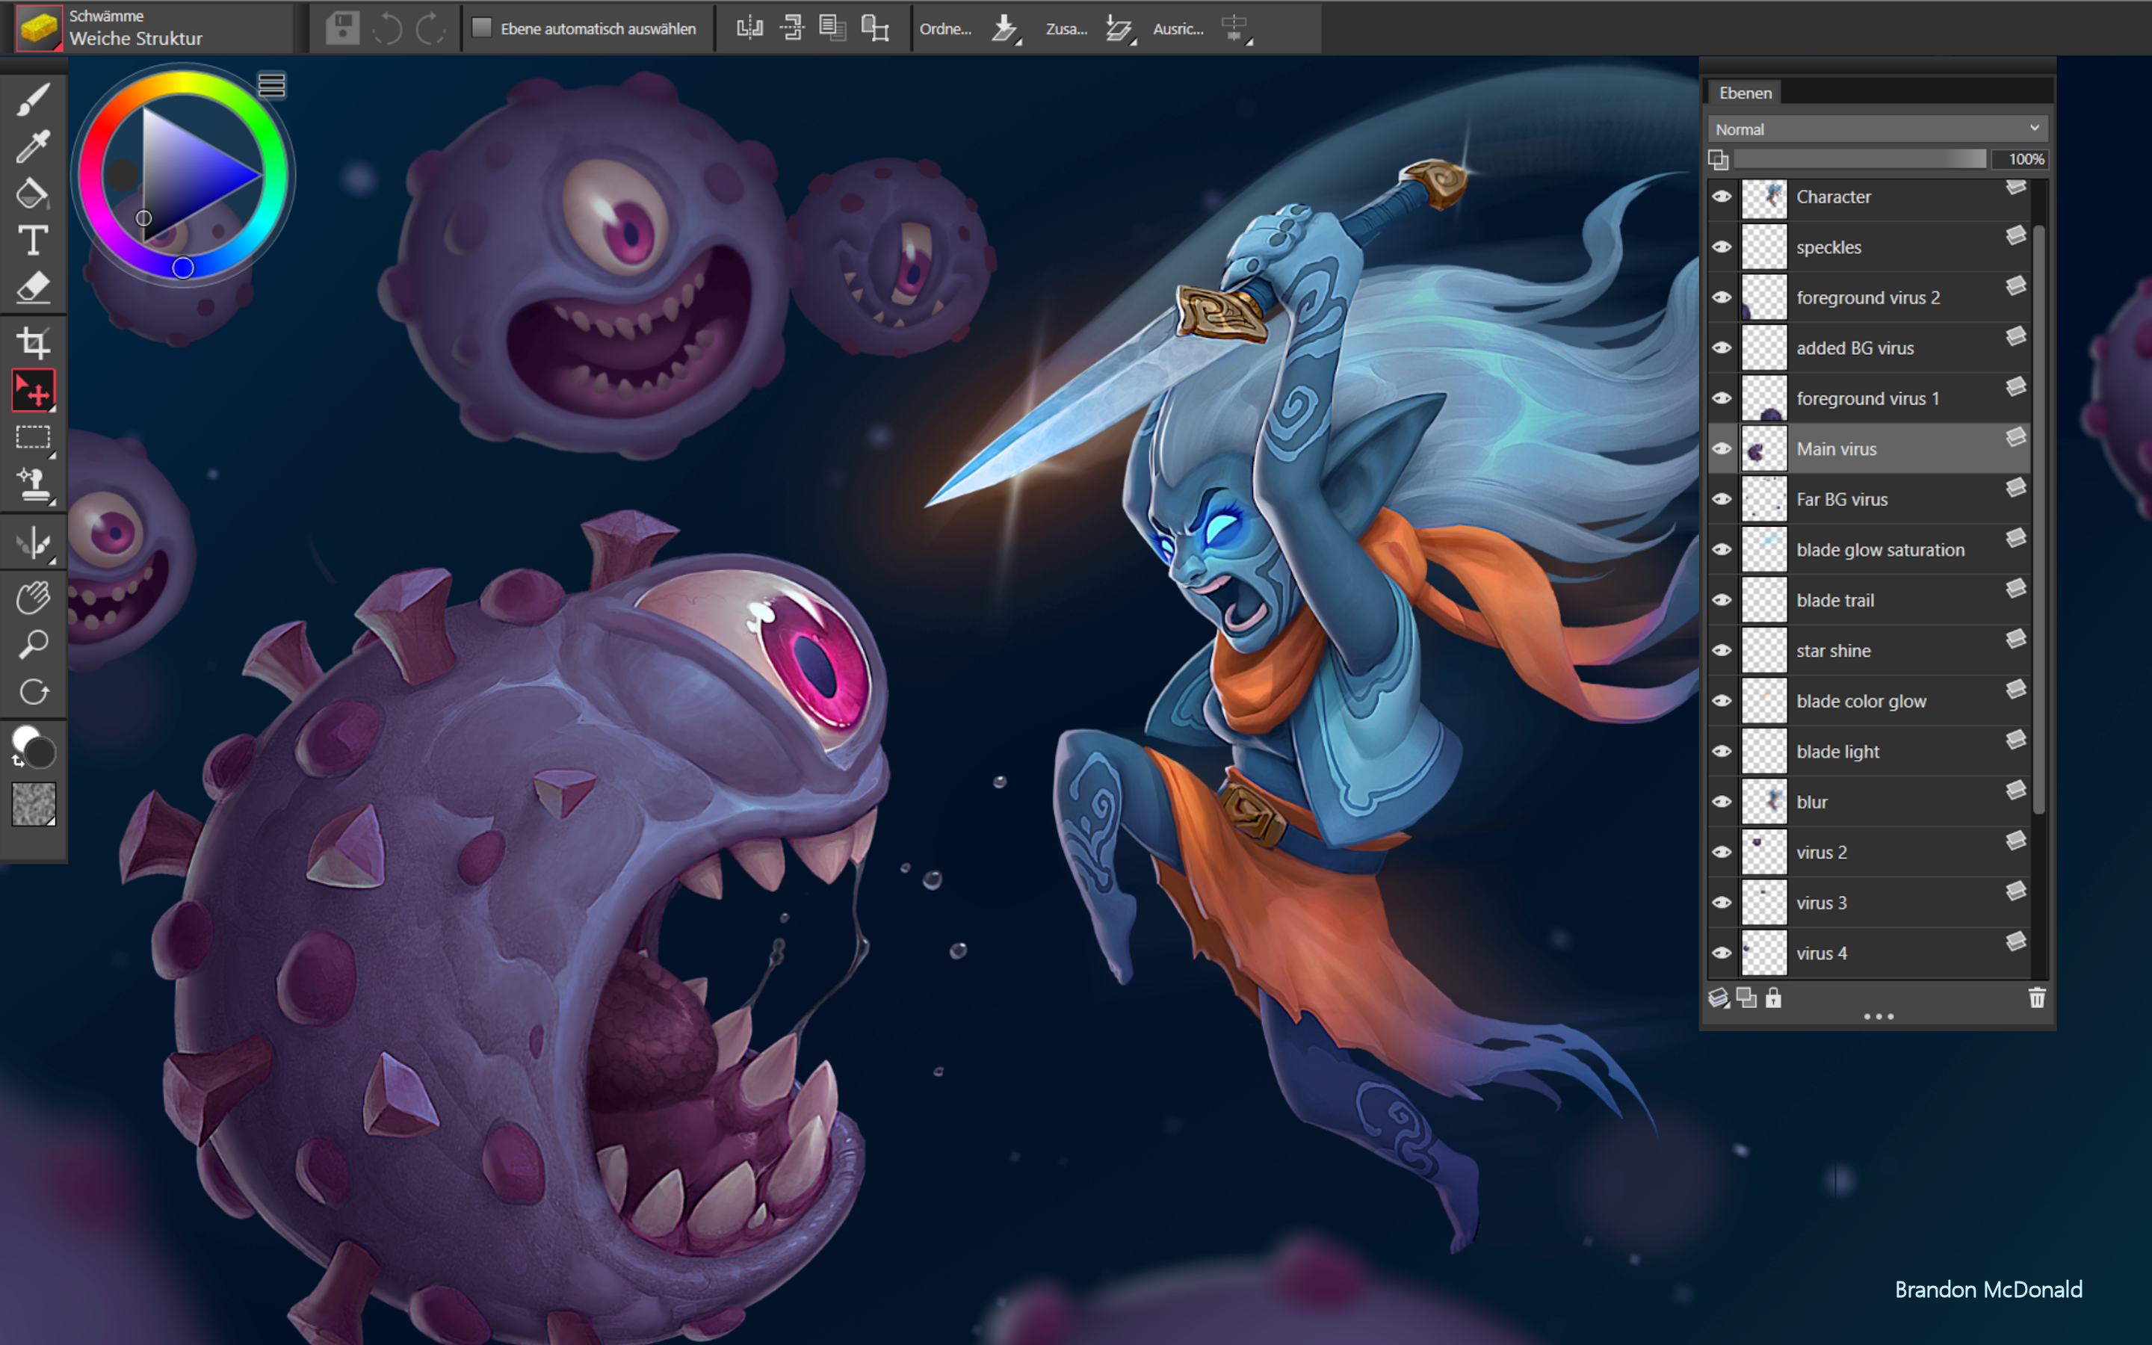2152x1345 pixels.
Task: Select the Grabber hand tool
Action: pyautogui.click(x=33, y=598)
